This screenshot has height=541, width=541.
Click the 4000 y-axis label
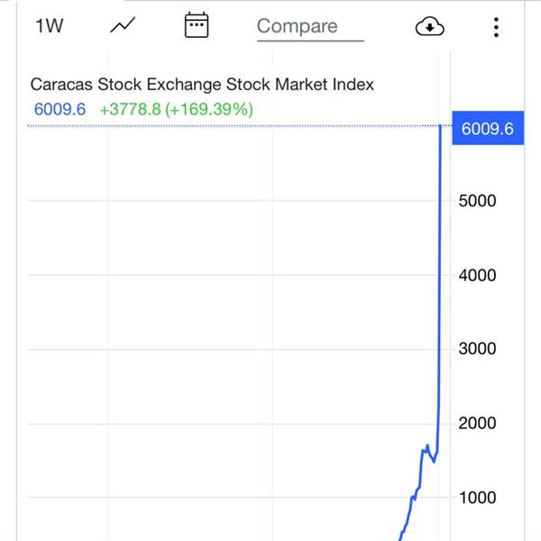coord(477,276)
